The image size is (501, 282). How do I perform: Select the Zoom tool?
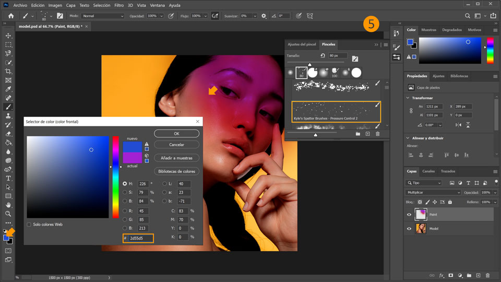click(x=8, y=214)
